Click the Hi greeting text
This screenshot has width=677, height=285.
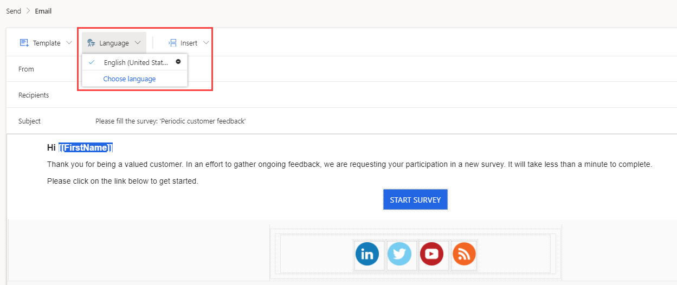(51, 147)
